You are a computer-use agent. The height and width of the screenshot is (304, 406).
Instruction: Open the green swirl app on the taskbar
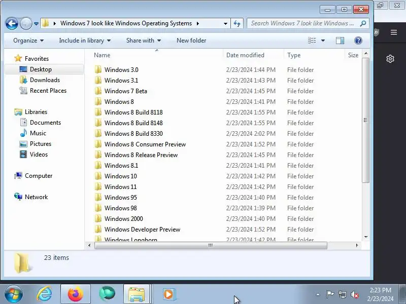point(107,294)
